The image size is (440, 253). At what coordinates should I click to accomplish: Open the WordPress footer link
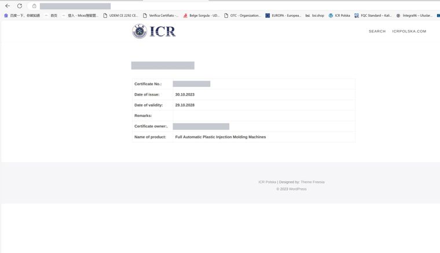(x=298, y=189)
